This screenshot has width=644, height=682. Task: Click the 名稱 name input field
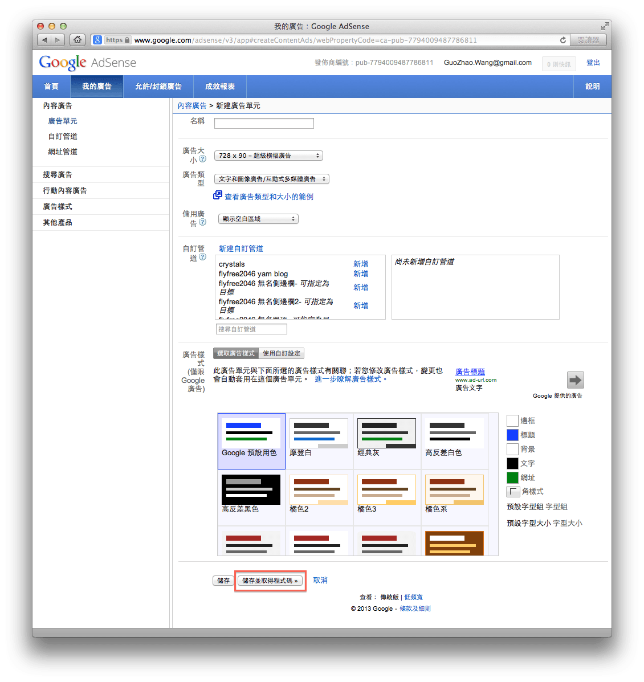(x=263, y=123)
